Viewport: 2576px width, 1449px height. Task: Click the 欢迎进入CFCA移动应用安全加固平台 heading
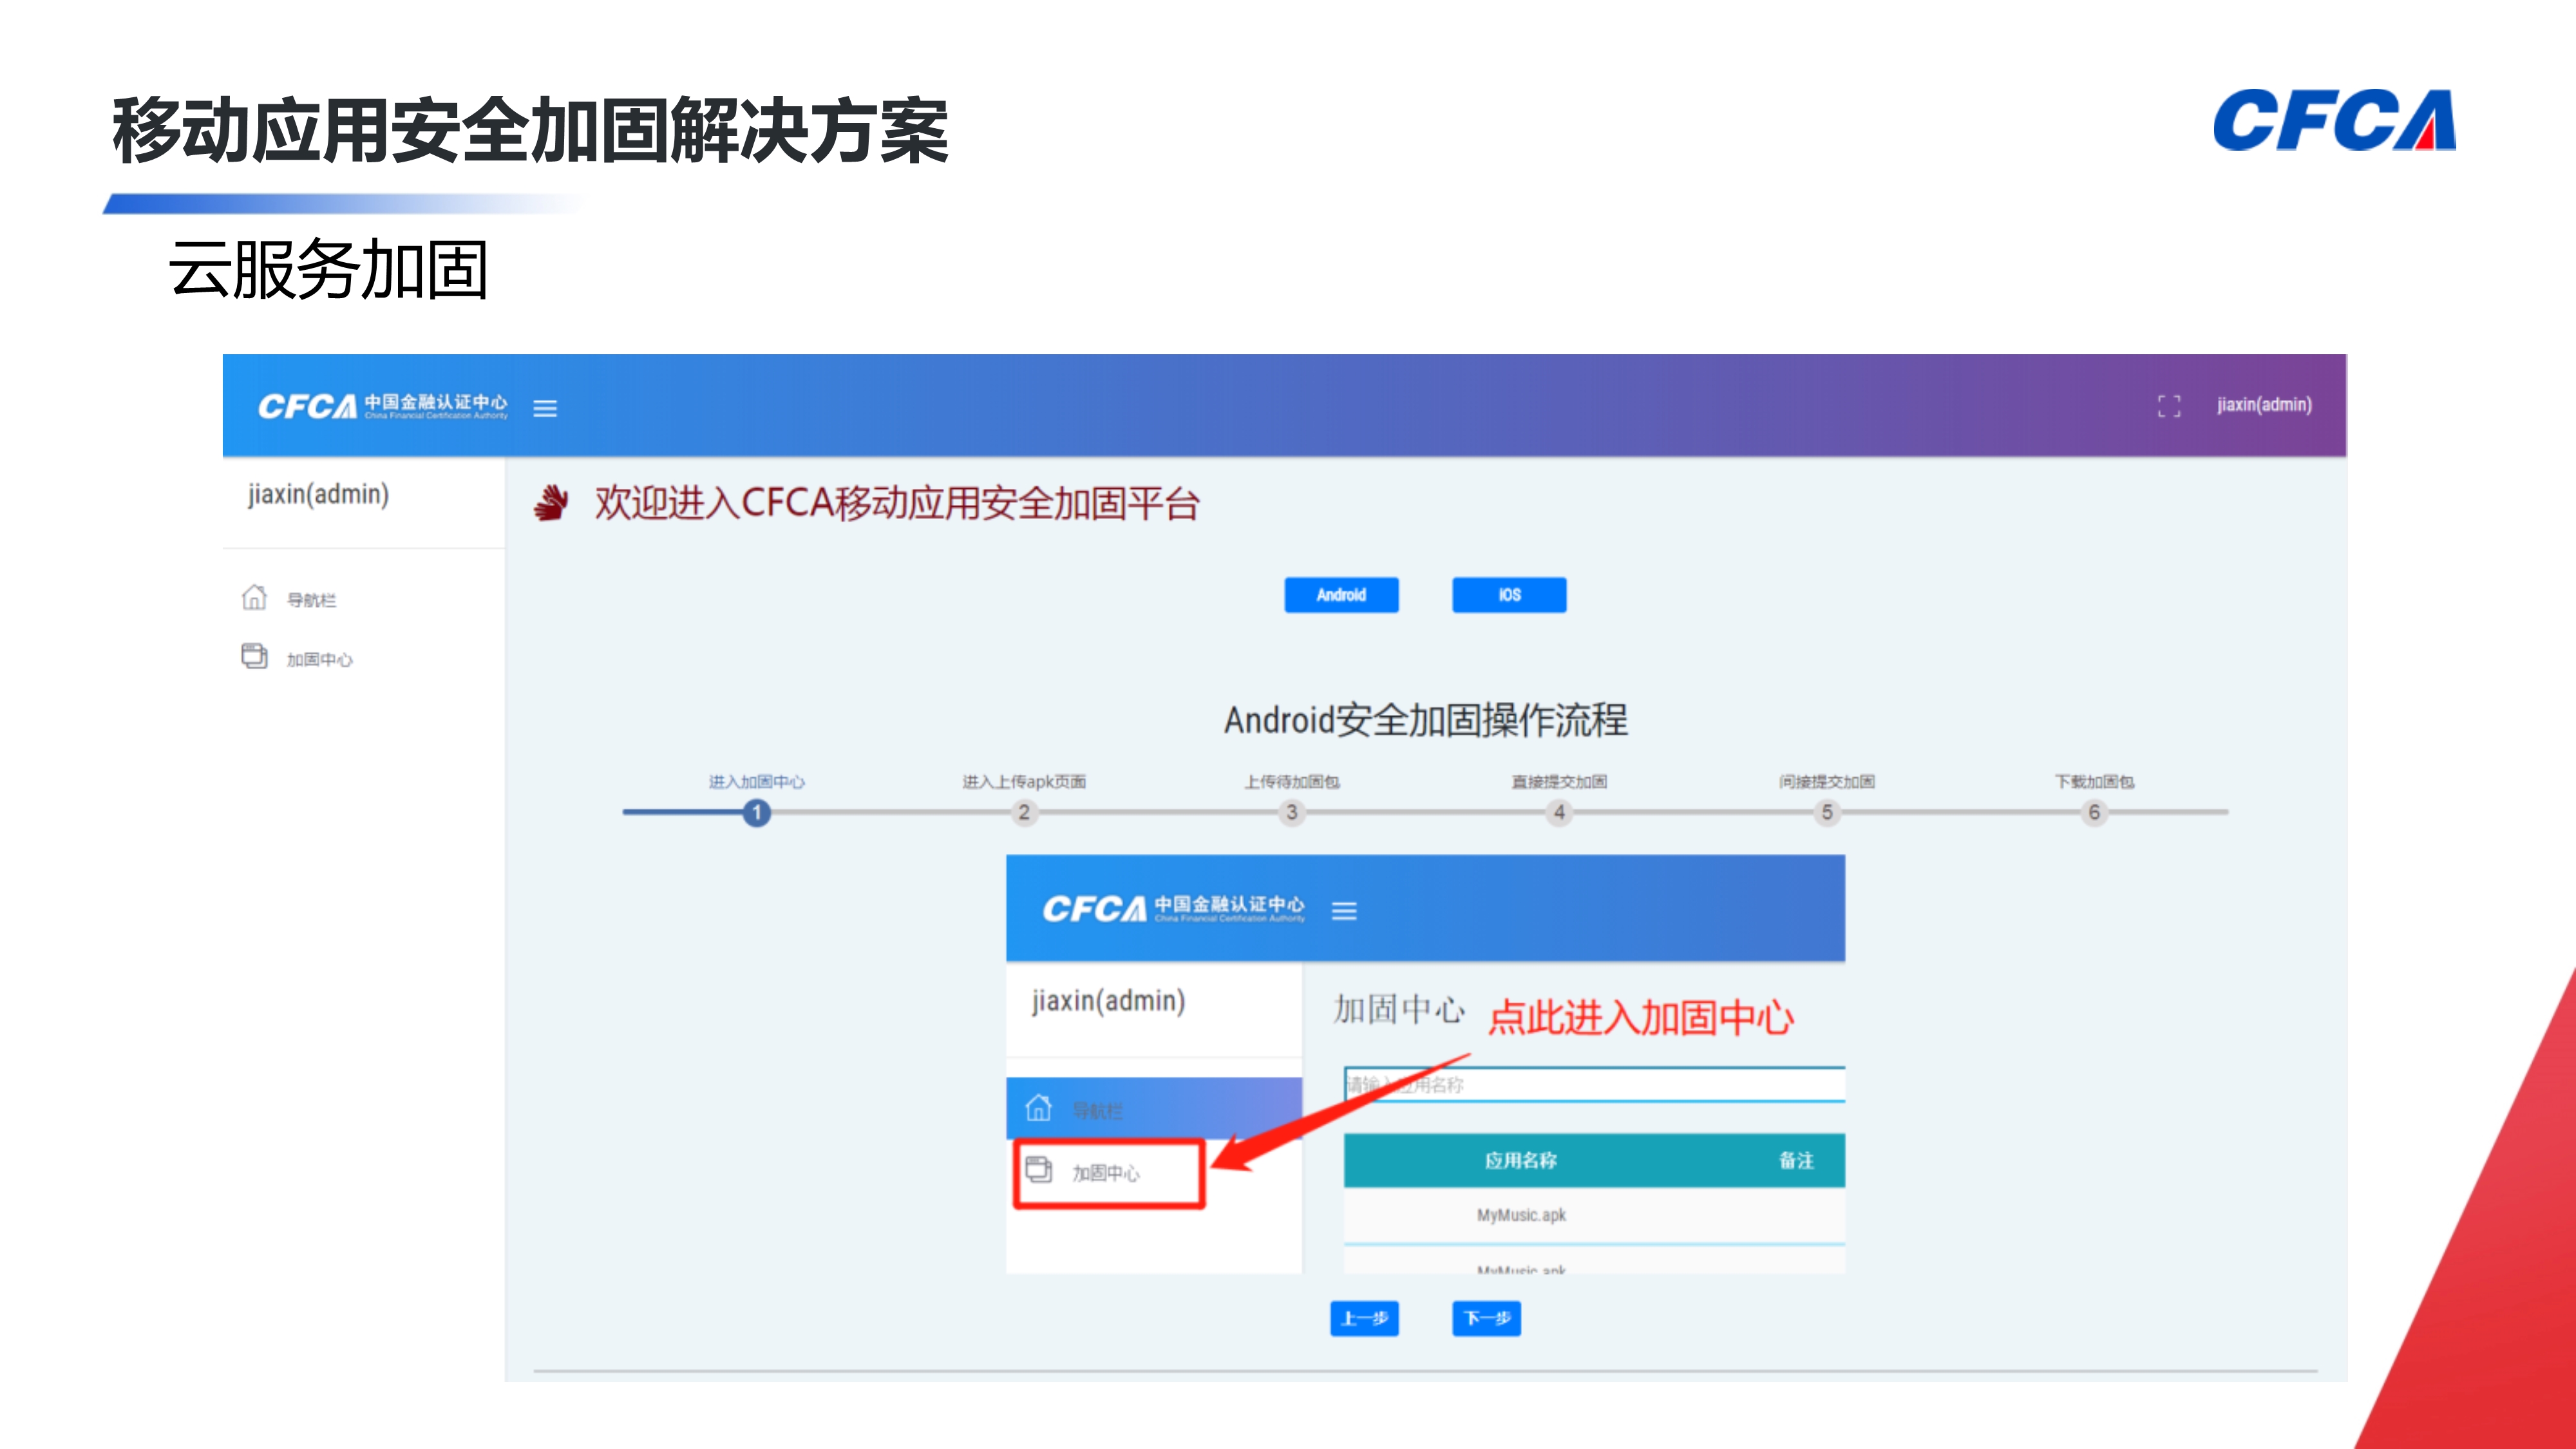[897, 503]
